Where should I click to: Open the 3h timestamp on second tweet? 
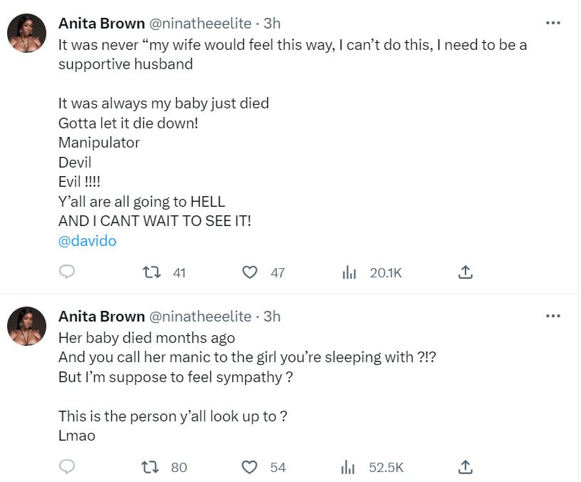click(x=272, y=316)
